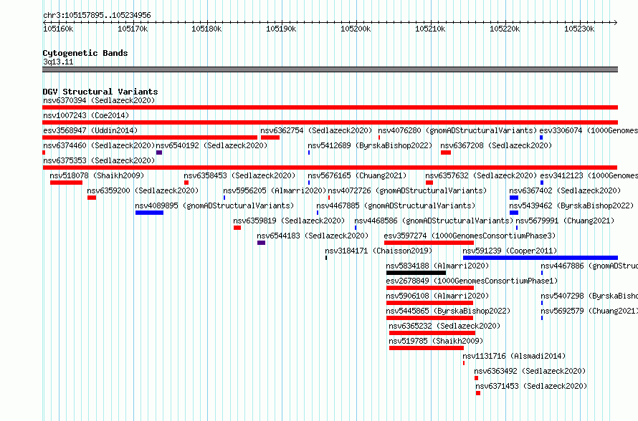Viewport: 638px width, 421px height.
Task: Open variant nsv6370394 (Sedlazeck2020) label
Action: 99,100
